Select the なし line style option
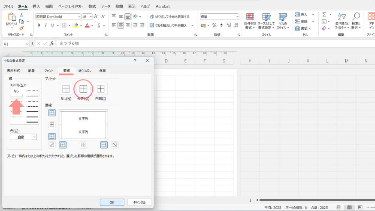 [x=16, y=91]
